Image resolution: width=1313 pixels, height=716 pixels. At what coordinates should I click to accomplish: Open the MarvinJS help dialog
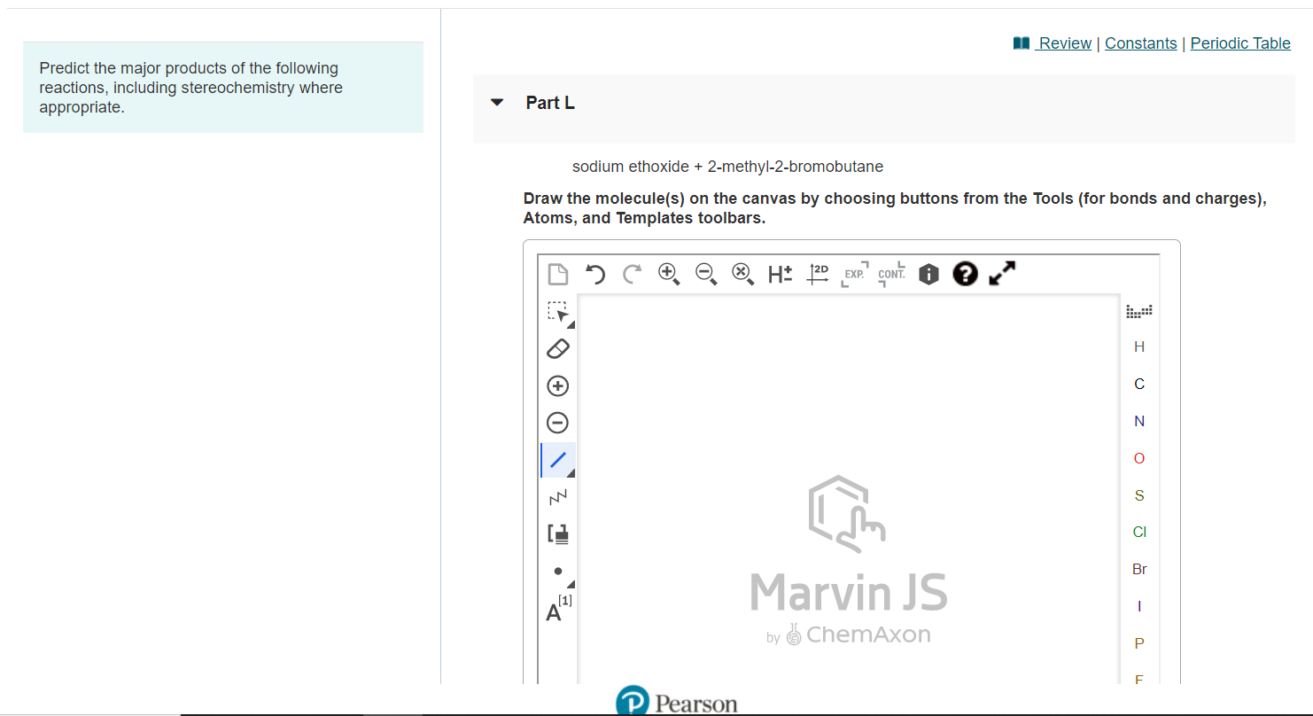click(x=965, y=274)
